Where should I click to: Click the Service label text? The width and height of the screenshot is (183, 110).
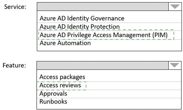pos(15,7)
